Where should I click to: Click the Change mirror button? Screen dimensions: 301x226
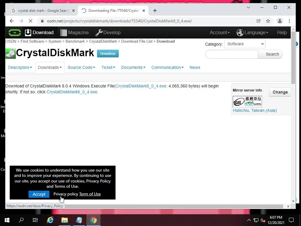point(280,92)
